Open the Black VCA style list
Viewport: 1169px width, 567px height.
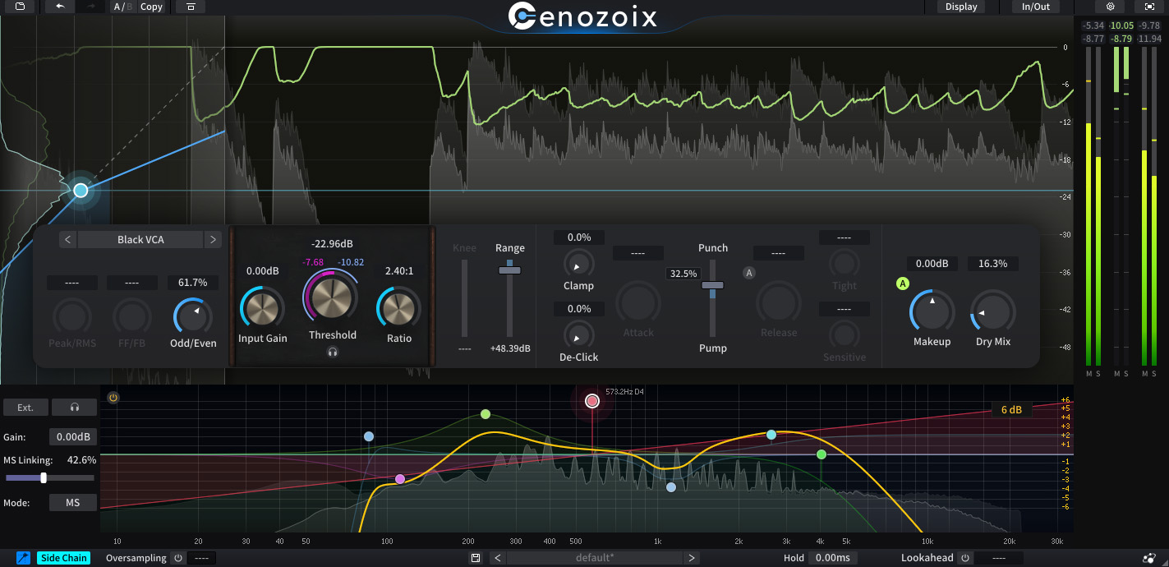[140, 240]
